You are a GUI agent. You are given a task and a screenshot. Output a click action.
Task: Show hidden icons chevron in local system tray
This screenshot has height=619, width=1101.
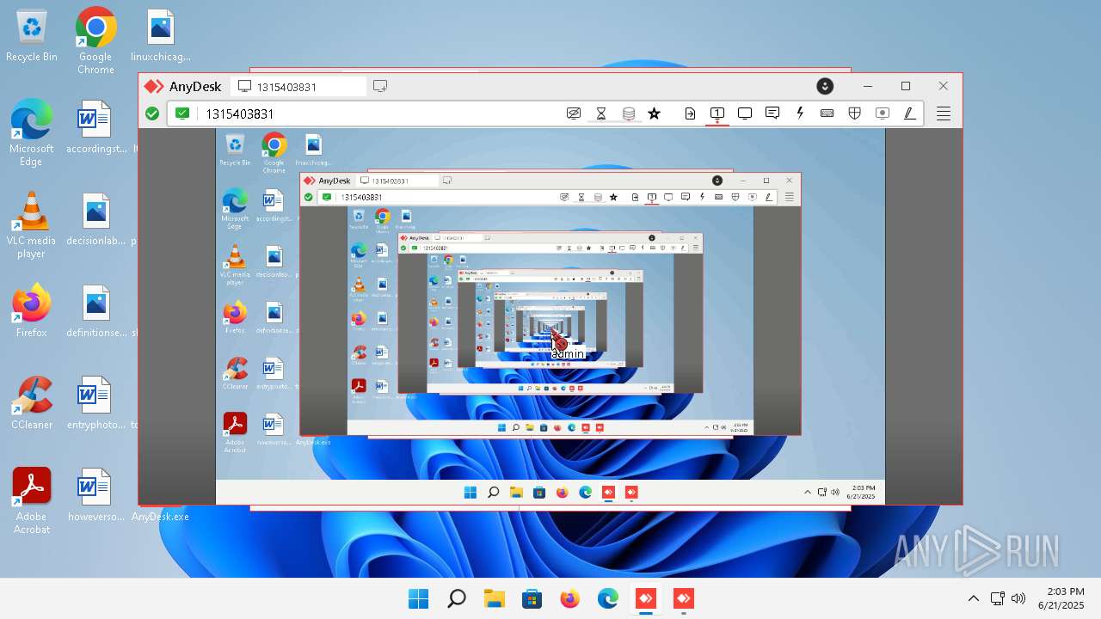tap(974, 598)
